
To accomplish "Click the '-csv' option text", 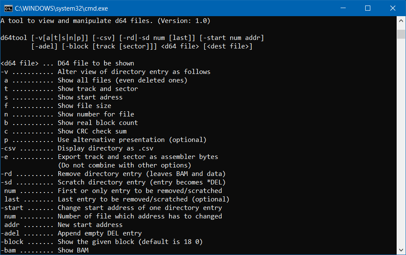I will click(8, 148).
